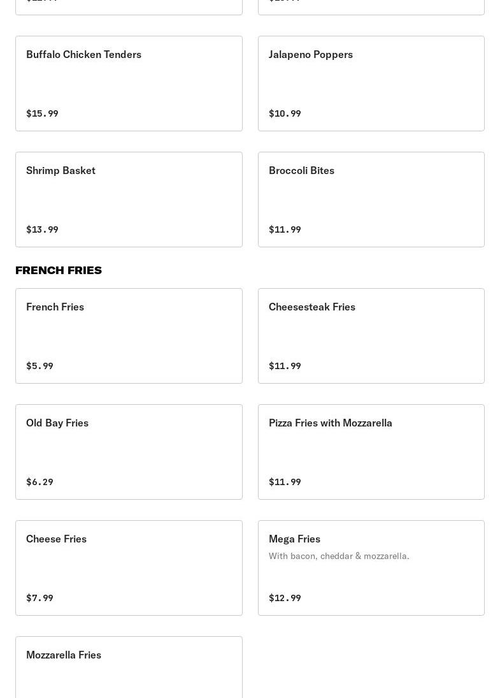Click the $10.99 Jalapeno Poppers price
500x698 pixels.
point(285,113)
